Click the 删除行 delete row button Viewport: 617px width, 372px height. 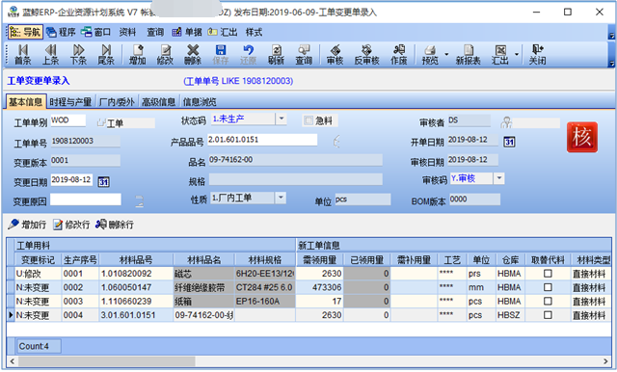pyautogui.click(x=115, y=225)
